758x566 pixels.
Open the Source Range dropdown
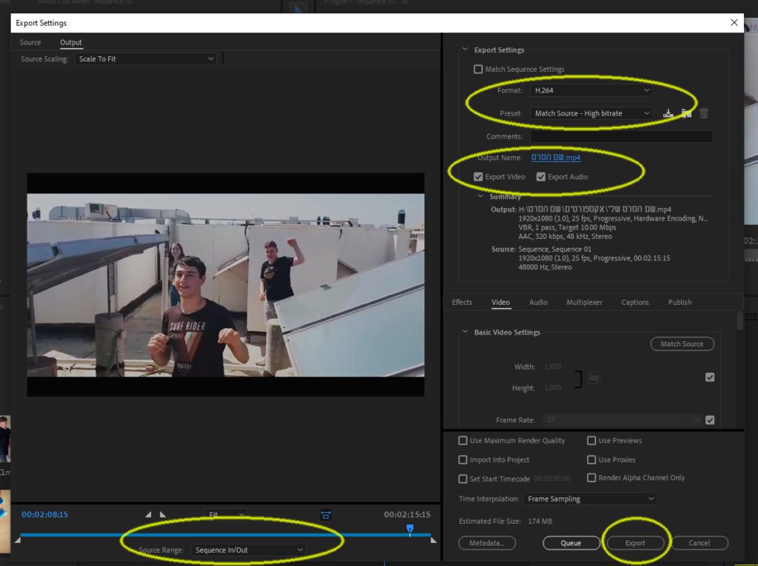pos(248,550)
